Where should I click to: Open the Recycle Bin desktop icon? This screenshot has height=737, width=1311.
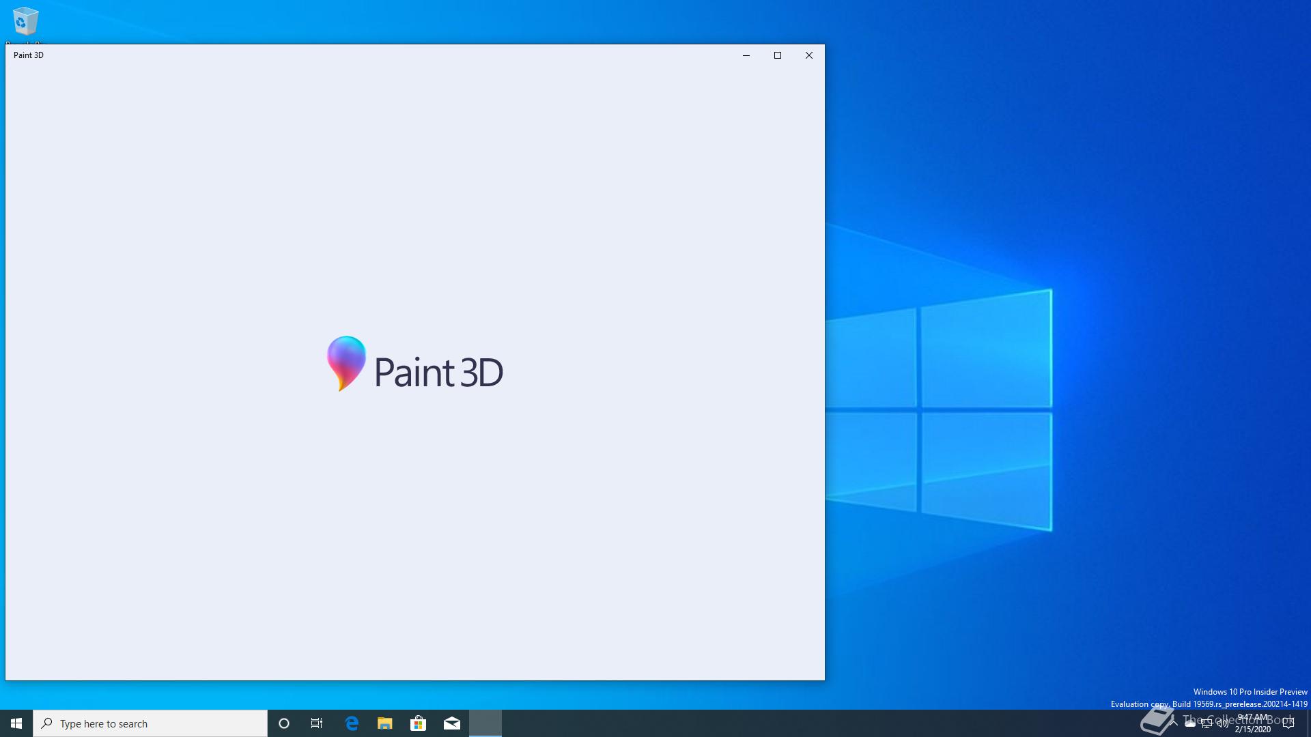pyautogui.click(x=26, y=22)
